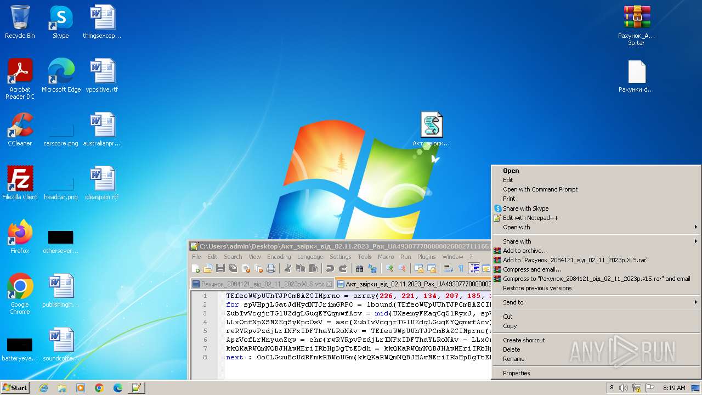
Task: Click the Paste toolbar icon
Action: (313, 268)
